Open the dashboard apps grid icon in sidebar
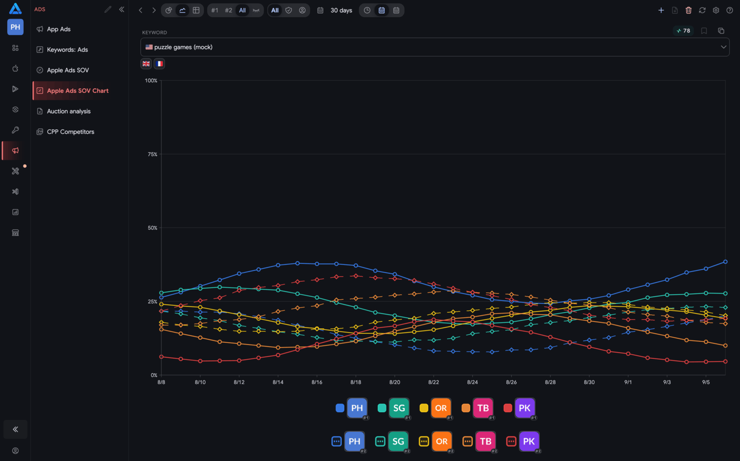740x461 pixels. click(x=15, y=48)
